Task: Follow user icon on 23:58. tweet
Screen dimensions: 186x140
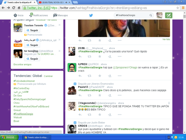Action: pyautogui.click(x=110, y=56)
